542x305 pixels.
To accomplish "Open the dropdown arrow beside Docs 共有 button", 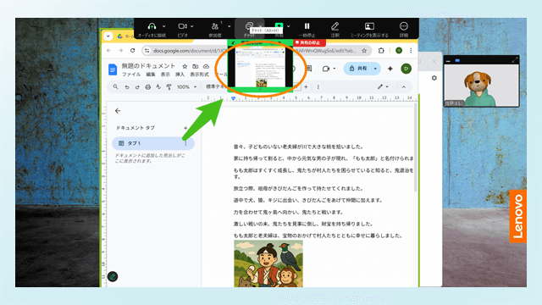I will (376, 69).
